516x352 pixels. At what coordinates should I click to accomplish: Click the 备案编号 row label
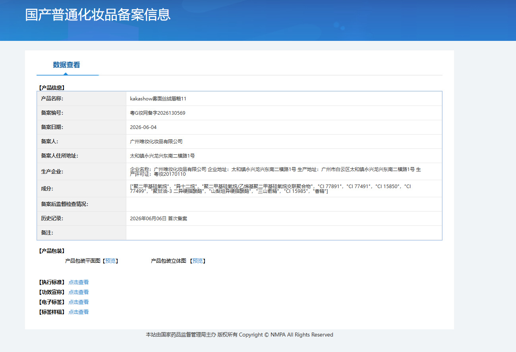(52, 113)
